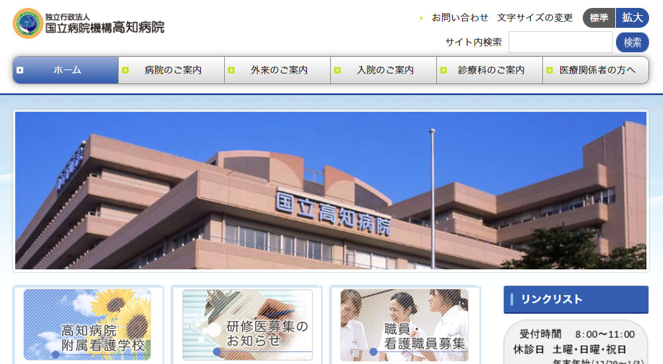Click the yellow arrow icon beside 医療関係者の方へ
Image resolution: width=663 pixels, height=364 pixels.
[550, 70]
